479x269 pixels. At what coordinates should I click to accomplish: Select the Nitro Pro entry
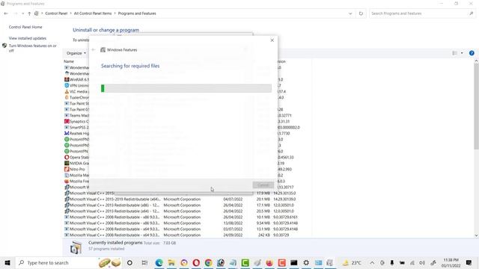75,170
